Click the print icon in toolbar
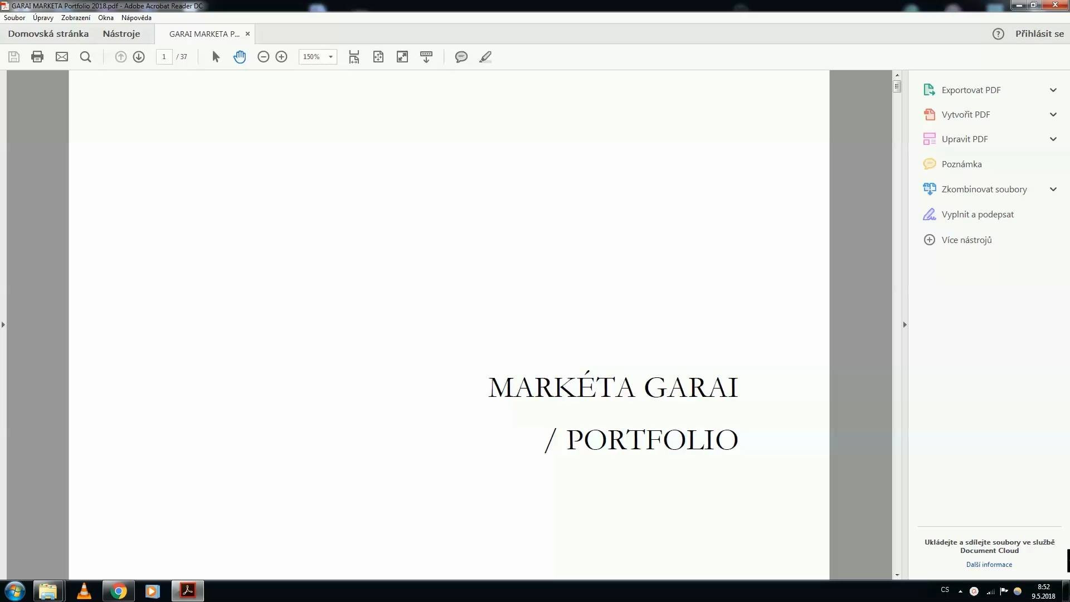This screenshot has height=602, width=1070. point(37,57)
